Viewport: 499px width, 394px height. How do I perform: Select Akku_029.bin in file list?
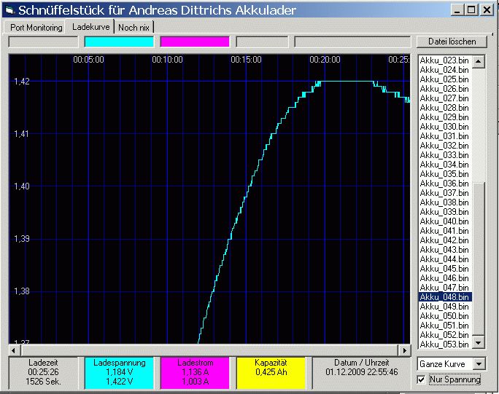pos(444,117)
